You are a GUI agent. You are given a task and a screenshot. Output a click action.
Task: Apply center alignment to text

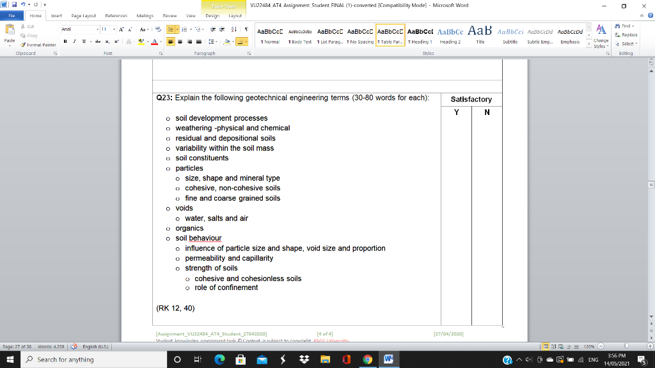pos(179,41)
